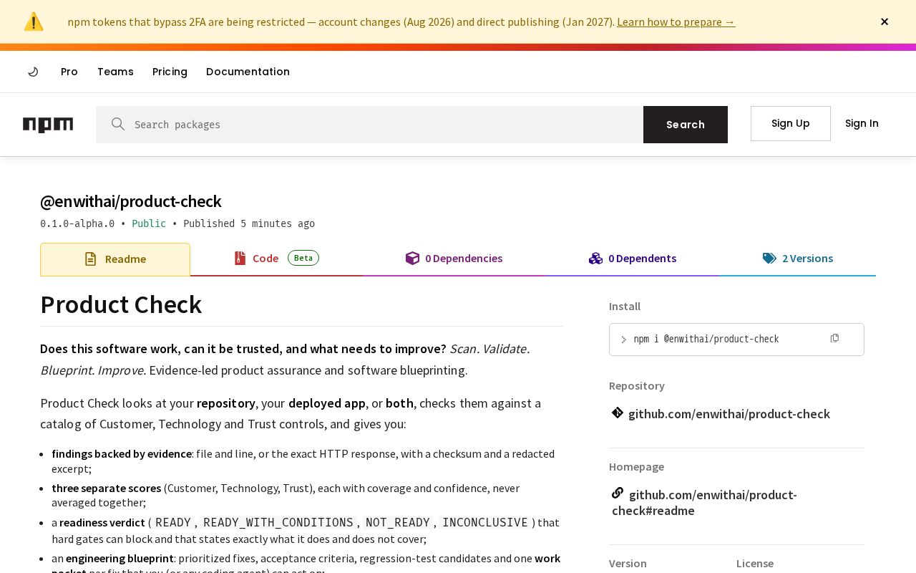Click the Product Check readme heading

(x=121, y=304)
